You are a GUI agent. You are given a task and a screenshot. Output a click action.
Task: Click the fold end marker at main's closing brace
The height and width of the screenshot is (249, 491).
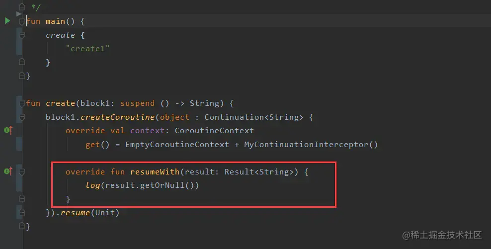pyautogui.click(x=21, y=76)
